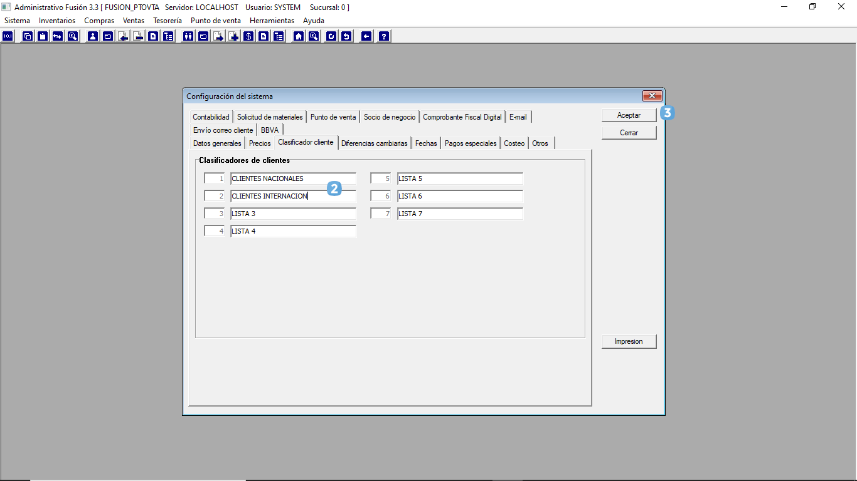The height and width of the screenshot is (481, 857).
Task: Click the Aceptar button
Action: [629, 115]
